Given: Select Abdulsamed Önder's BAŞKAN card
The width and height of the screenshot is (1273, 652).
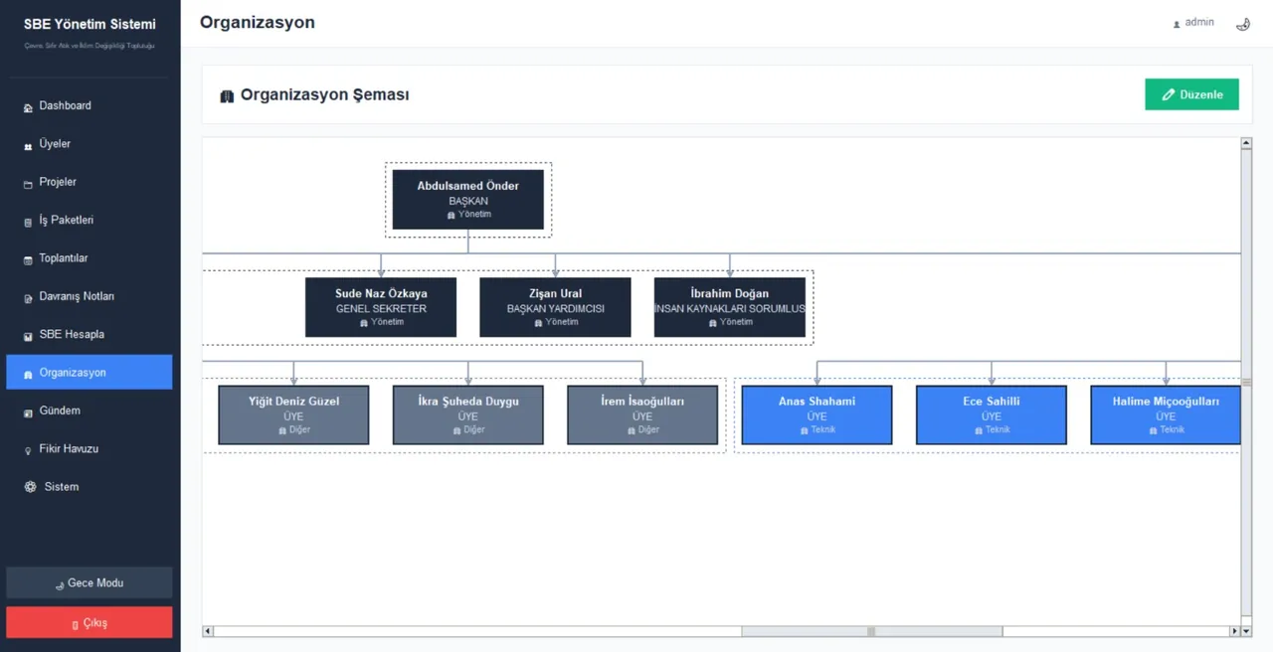Looking at the screenshot, I should [x=468, y=200].
